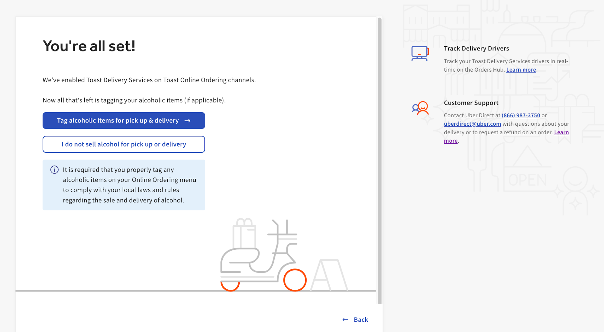Go Back to the previous step
604x332 pixels.
coord(360,319)
